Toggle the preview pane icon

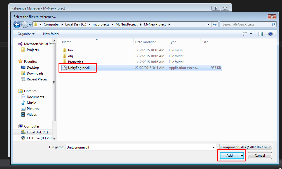pos(260,34)
